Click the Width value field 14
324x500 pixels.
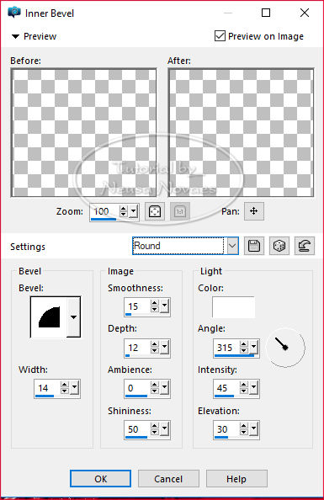coord(47,388)
